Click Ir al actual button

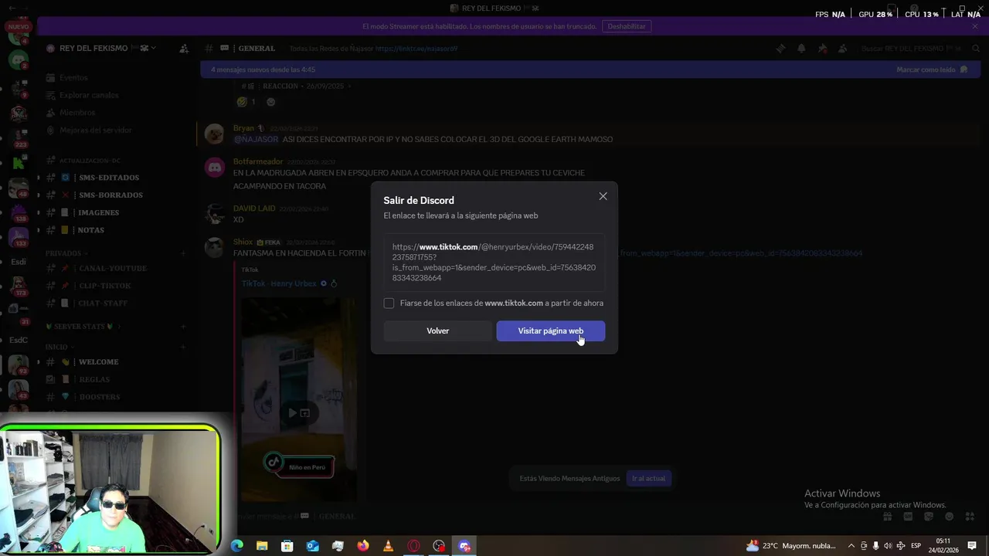pos(648,479)
